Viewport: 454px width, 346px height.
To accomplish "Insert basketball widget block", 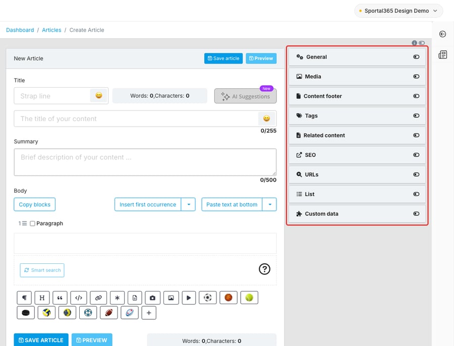I will tap(229, 298).
